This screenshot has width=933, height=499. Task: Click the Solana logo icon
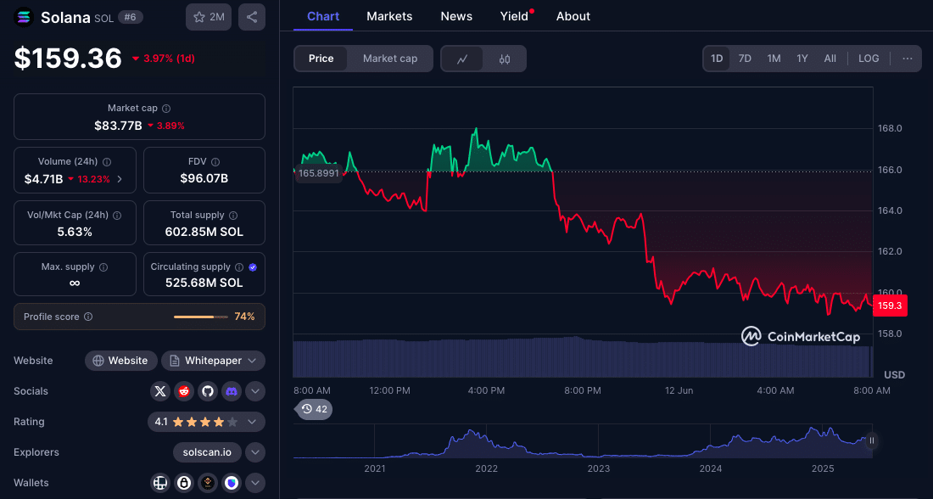tap(24, 17)
